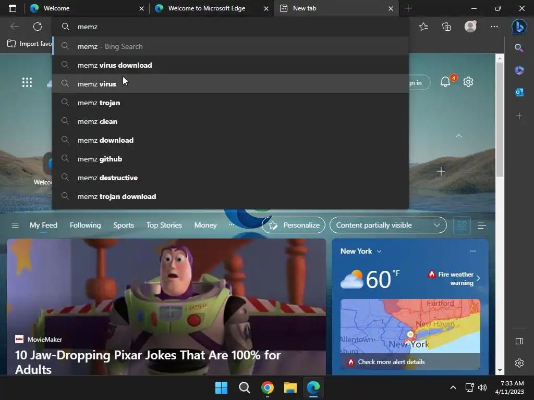Open the app launcher grid icon
The image size is (534, 400).
(x=27, y=82)
